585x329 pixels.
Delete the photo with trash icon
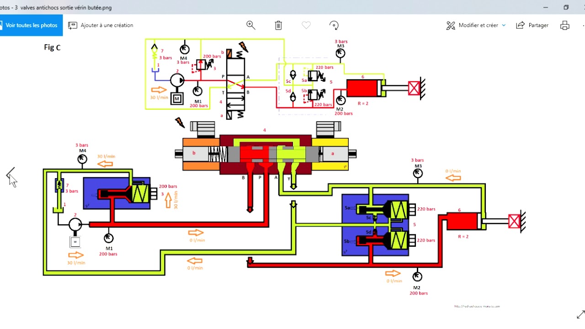point(278,25)
